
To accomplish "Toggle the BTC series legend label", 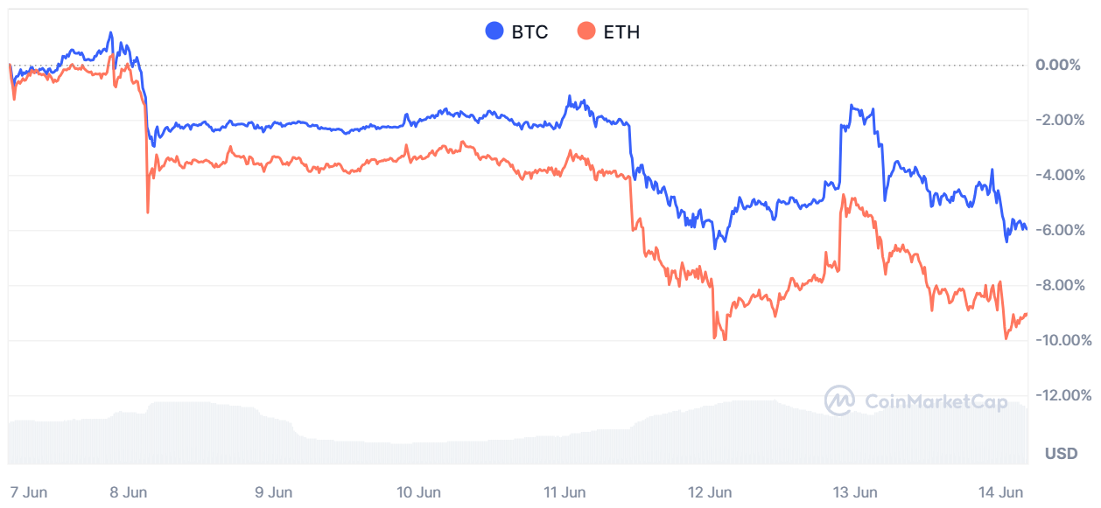I will click(x=529, y=32).
